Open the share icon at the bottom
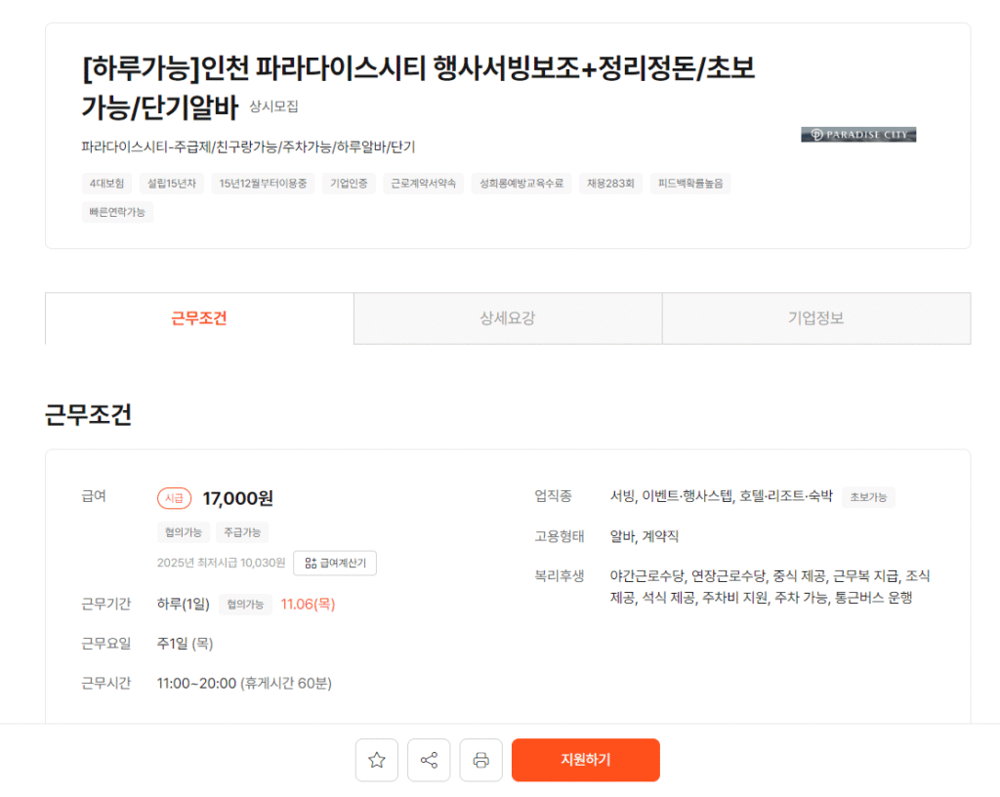1000x797 pixels. 428,760
